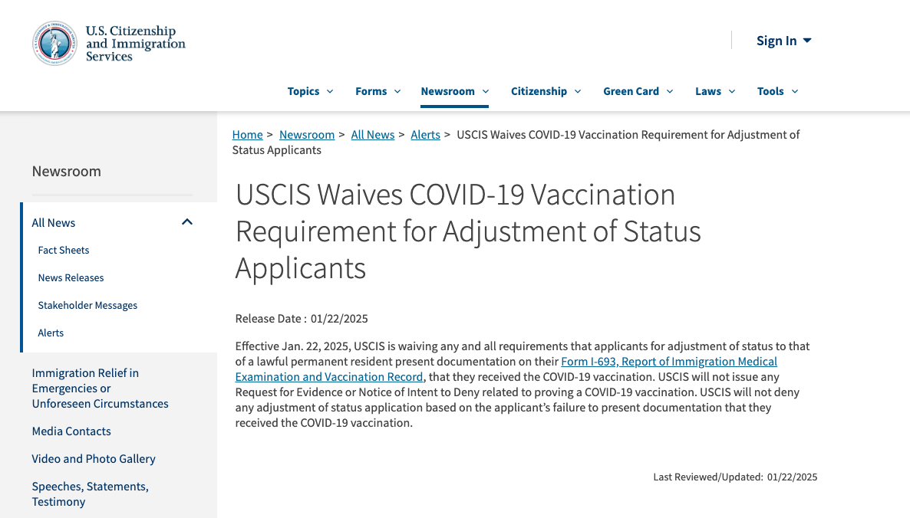The image size is (910, 518).
Task: Open the Tools menu
Action: tap(777, 91)
